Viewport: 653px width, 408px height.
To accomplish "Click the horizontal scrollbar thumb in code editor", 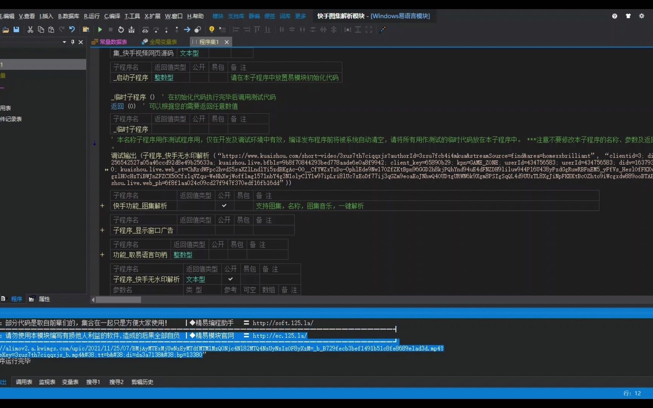I will [118, 300].
